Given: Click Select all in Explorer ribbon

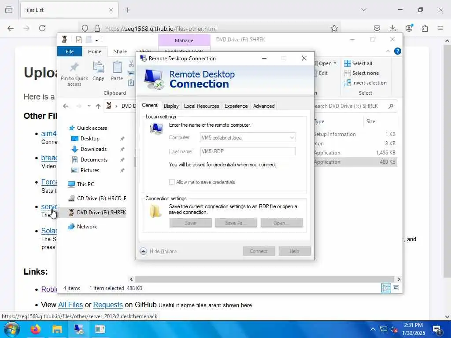Looking at the screenshot, I should pos(358,63).
